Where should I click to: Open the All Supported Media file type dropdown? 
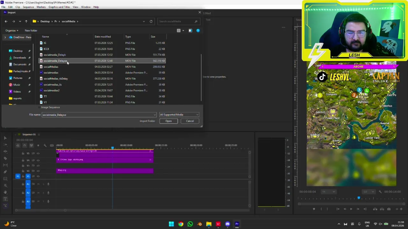tap(179, 114)
